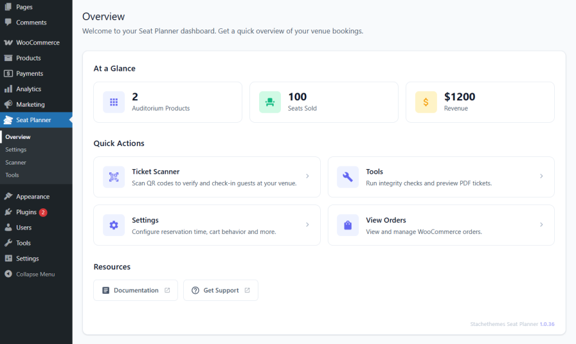Open Payments in the admin sidebar

[x=30, y=73]
